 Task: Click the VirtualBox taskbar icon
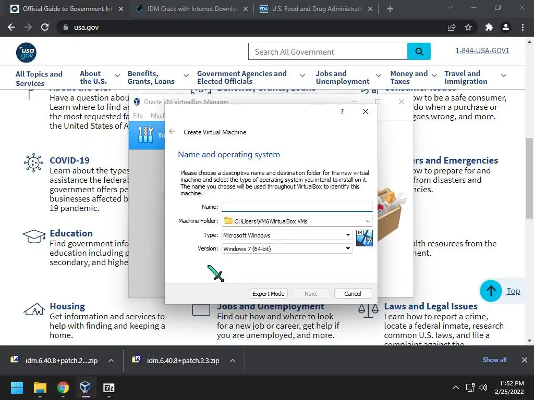pyautogui.click(x=86, y=387)
